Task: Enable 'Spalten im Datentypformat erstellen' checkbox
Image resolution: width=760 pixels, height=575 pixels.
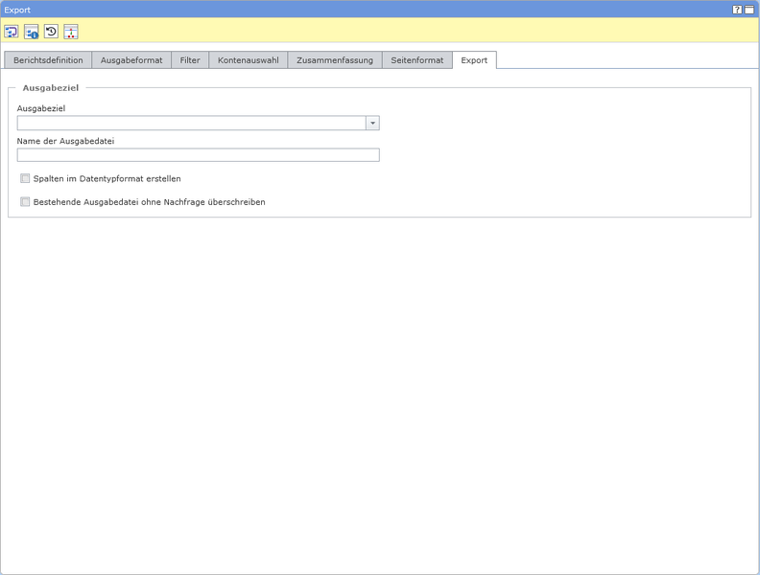Action: (x=25, y=178)
